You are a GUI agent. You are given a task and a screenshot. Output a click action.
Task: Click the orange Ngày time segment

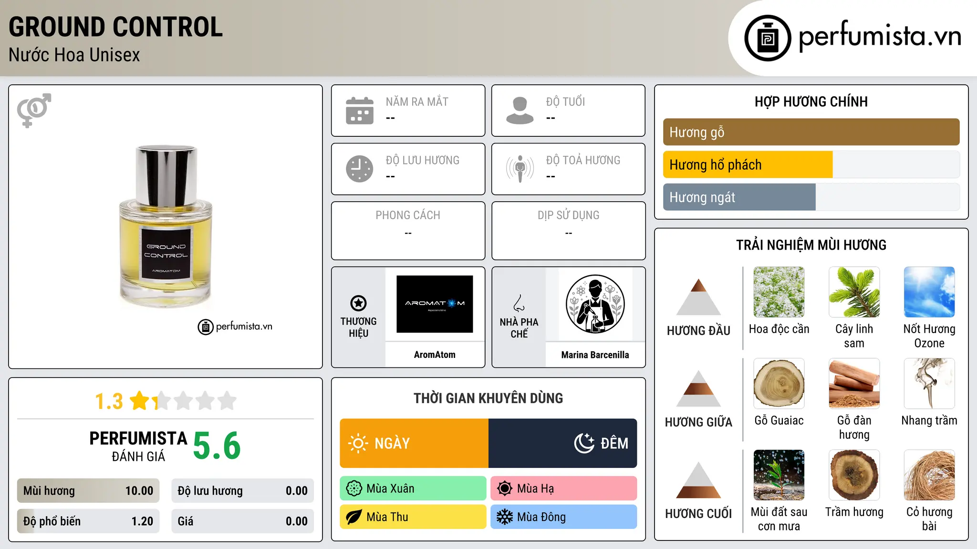(414, 443)
